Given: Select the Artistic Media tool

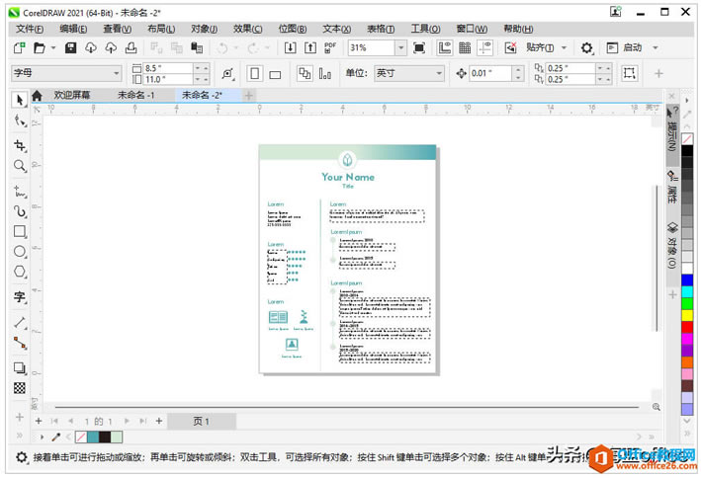Looking at the screenshot, I should click(x=19, y=211).
